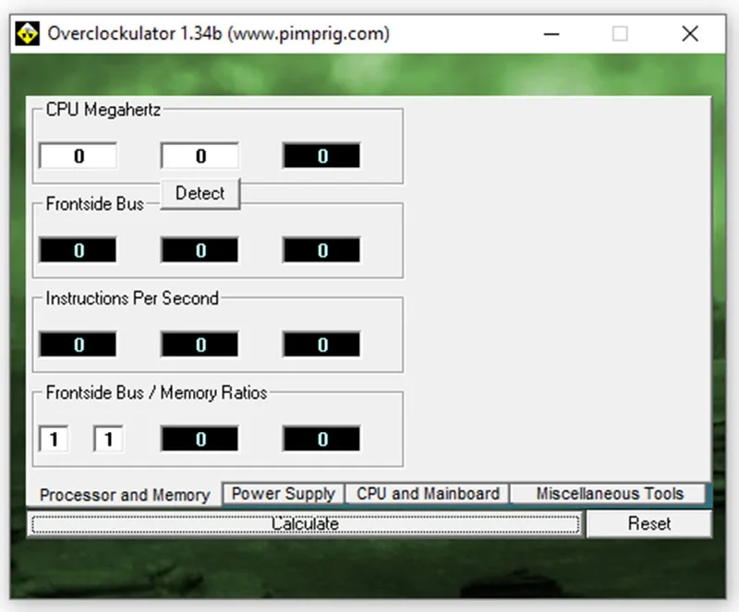Click middle Instructions Per Second field

[x=200, y=344]
